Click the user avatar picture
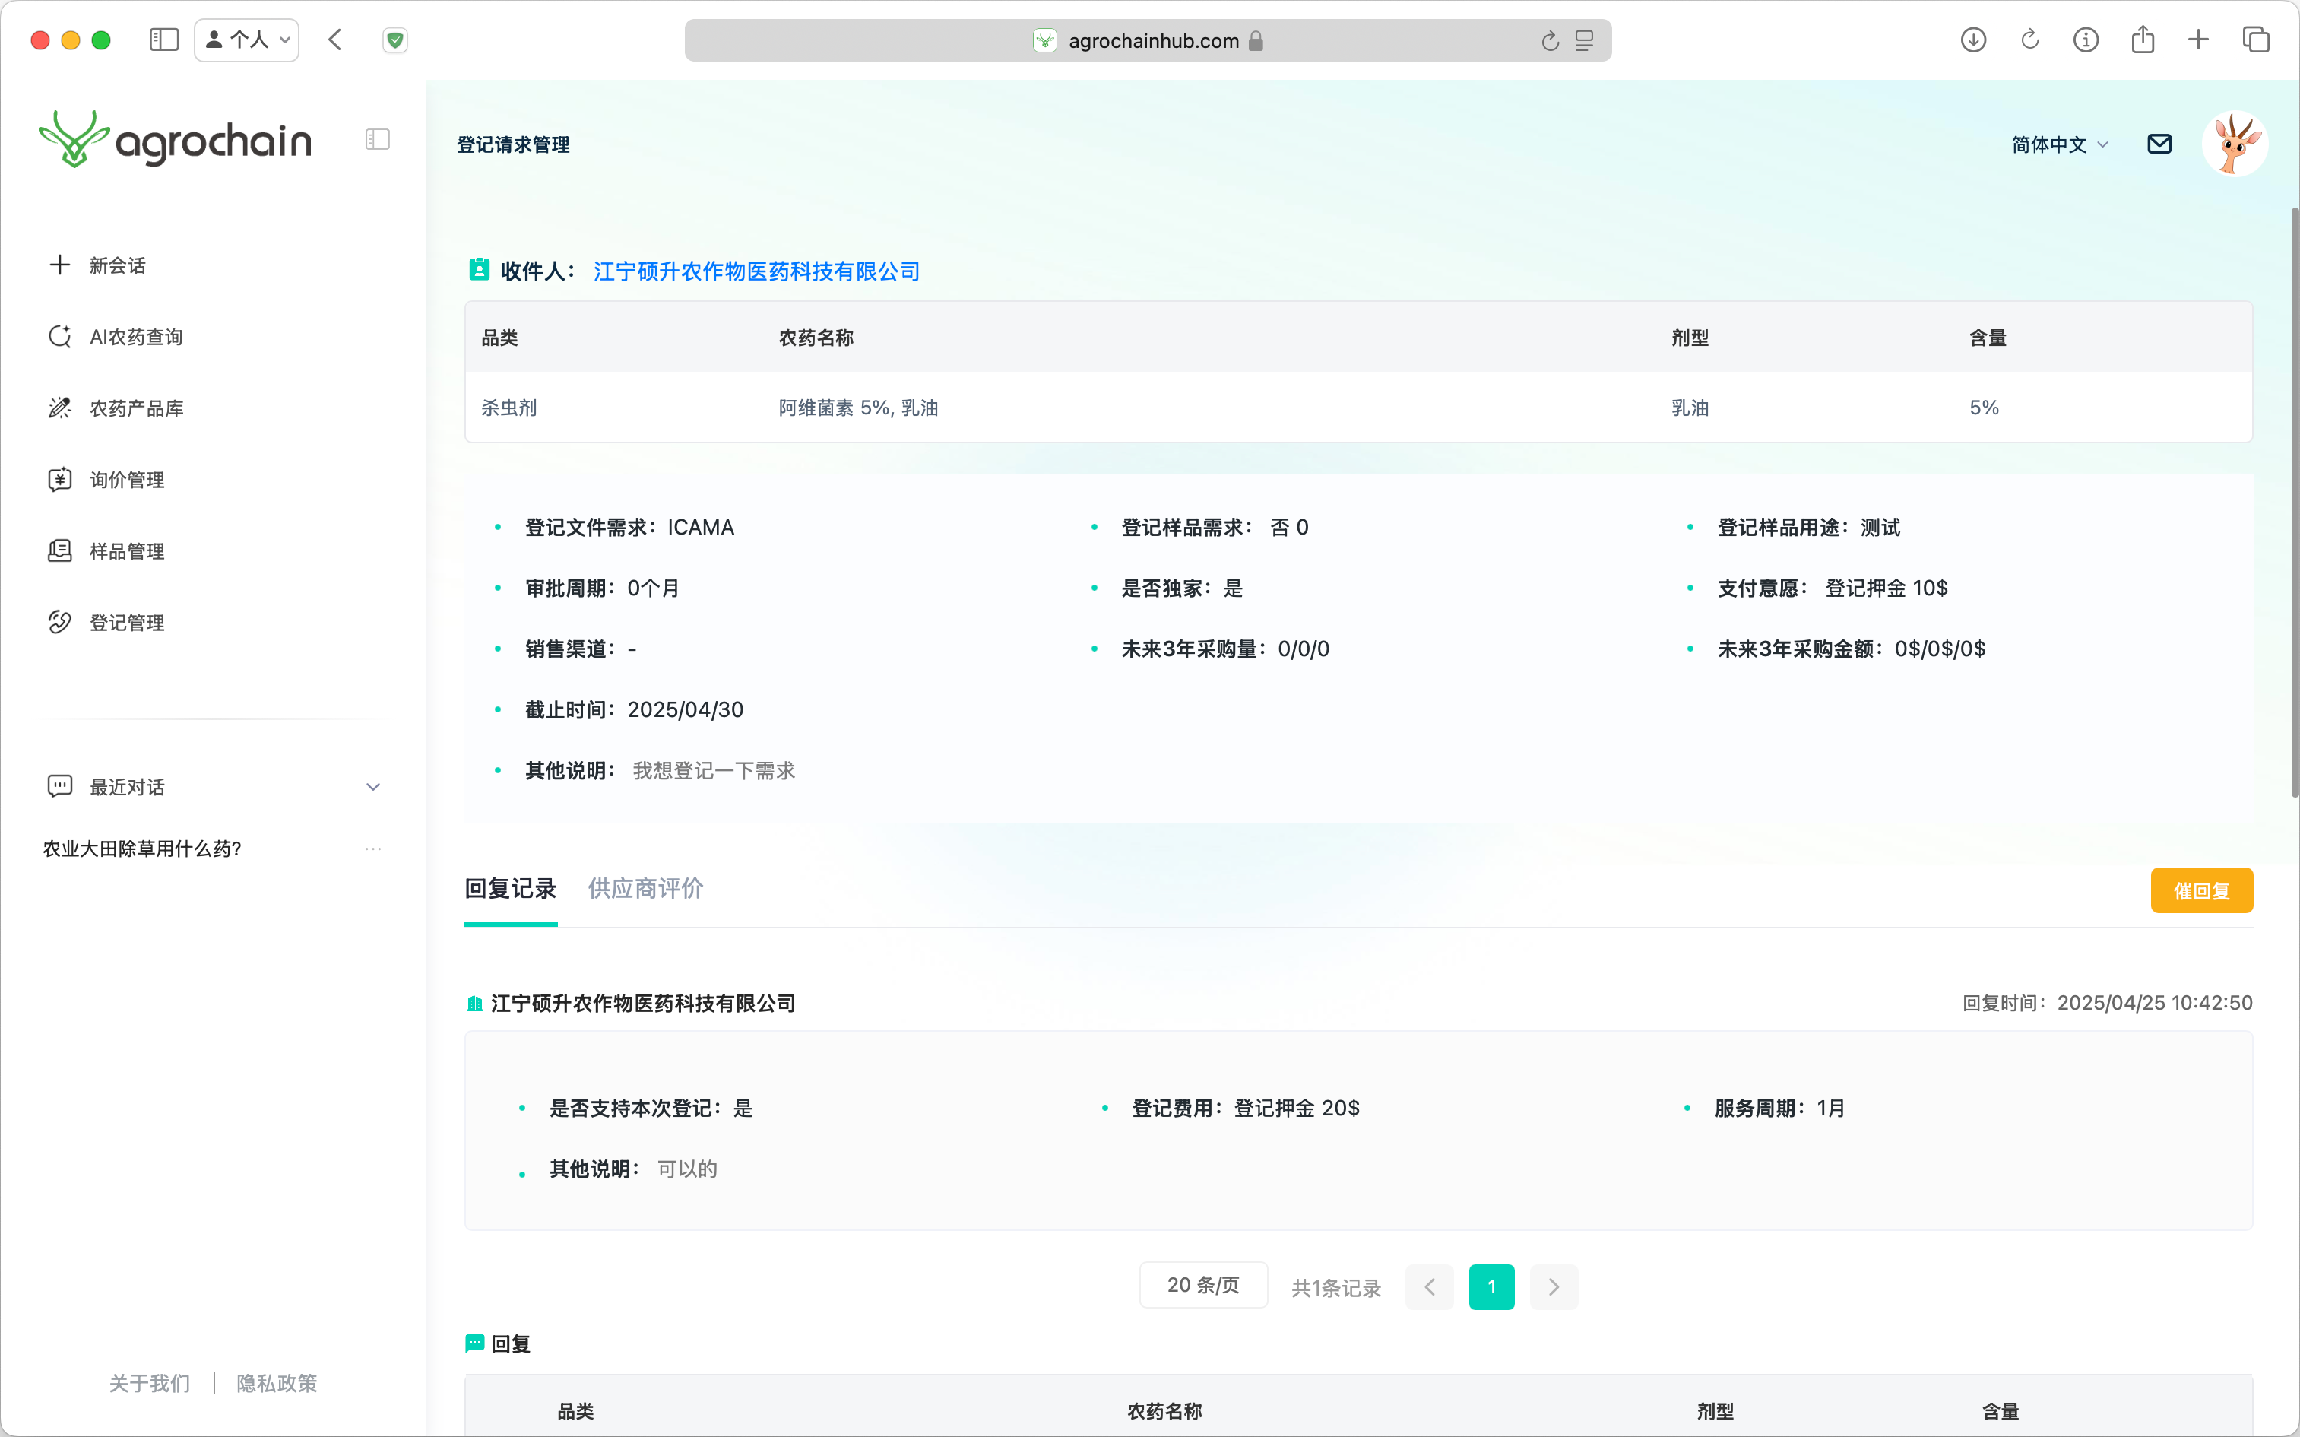 click(x=2234, y=144)
